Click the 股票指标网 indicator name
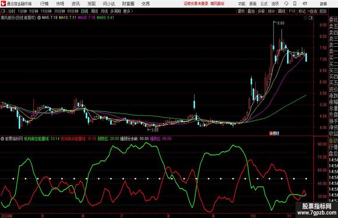The height and width of the screenshot is (218, 338). 14,139
